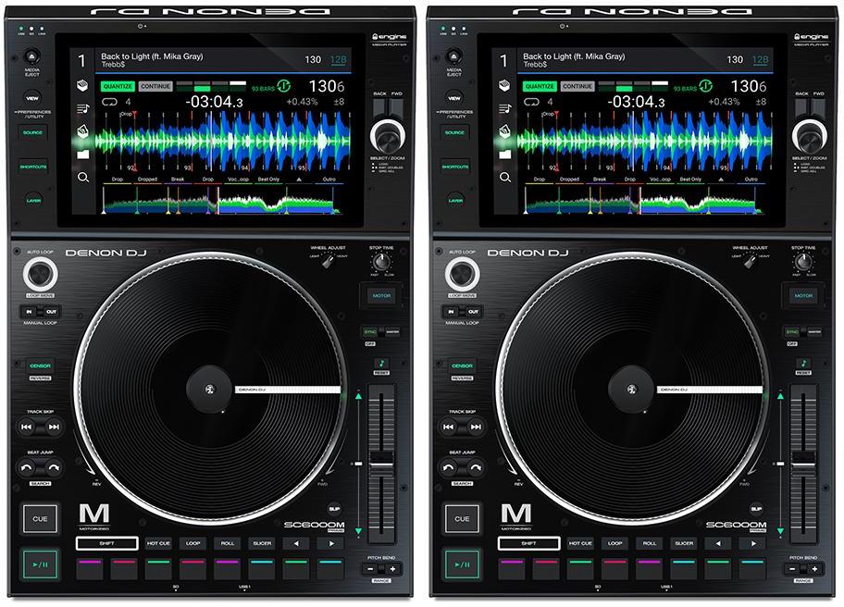
Task: Hold Shift button on left deck
Action: tap(106, 543)
